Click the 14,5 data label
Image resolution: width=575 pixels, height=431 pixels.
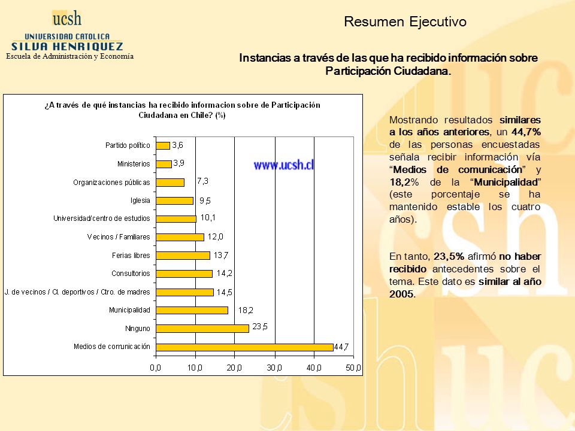click(x=224, y=293)
